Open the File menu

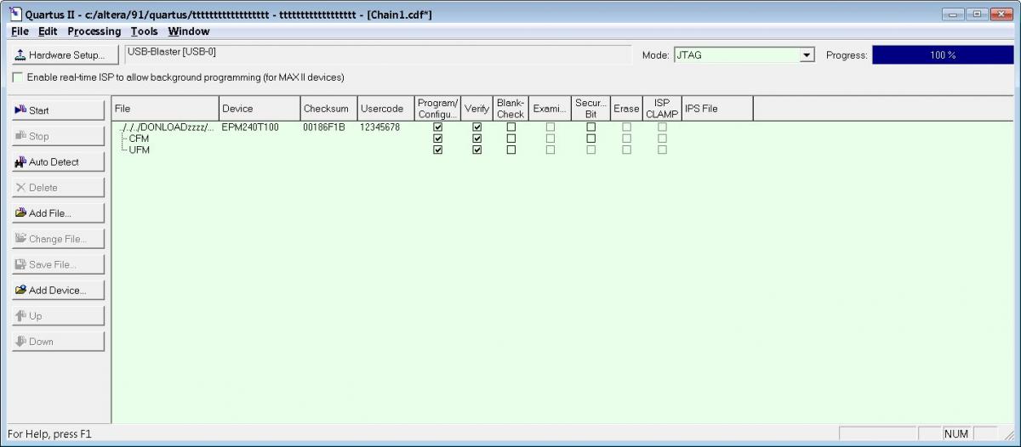[x=20, y=31]
